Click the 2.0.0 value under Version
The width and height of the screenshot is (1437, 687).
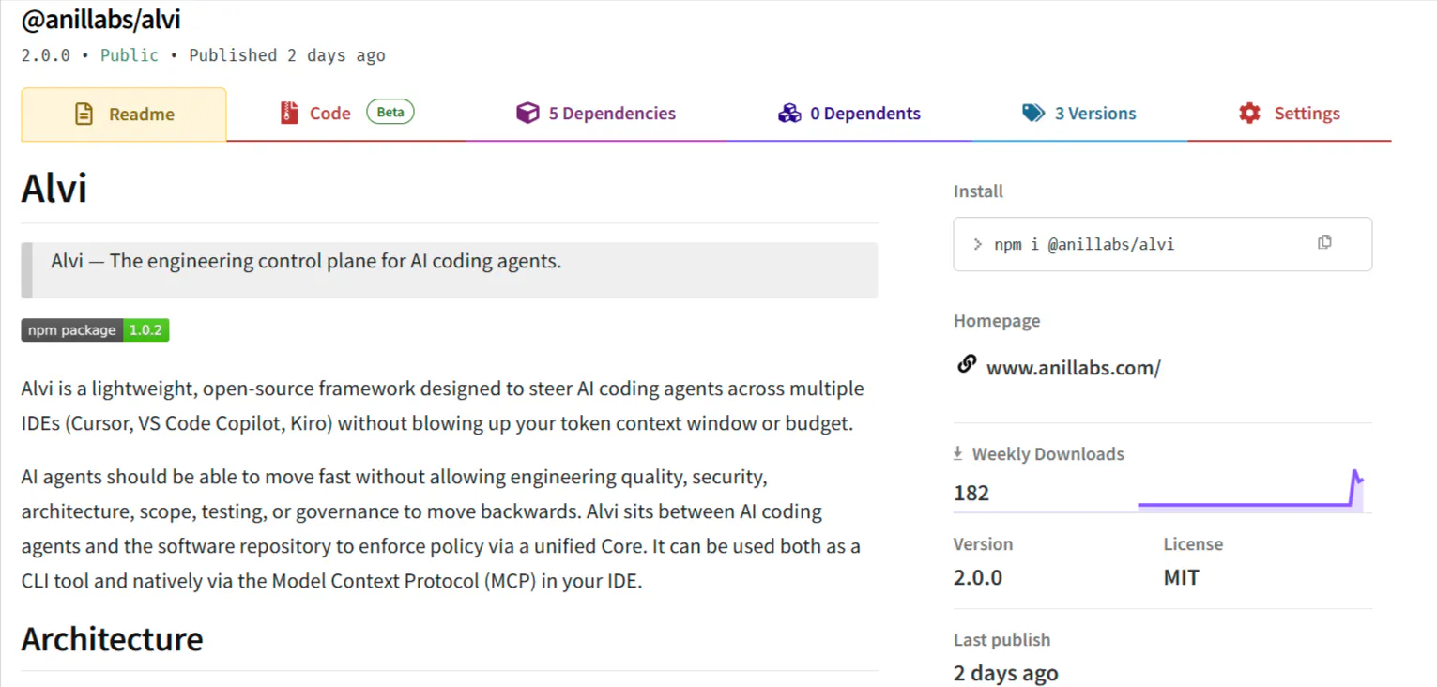pyautogui.click(x=978, y=577)
